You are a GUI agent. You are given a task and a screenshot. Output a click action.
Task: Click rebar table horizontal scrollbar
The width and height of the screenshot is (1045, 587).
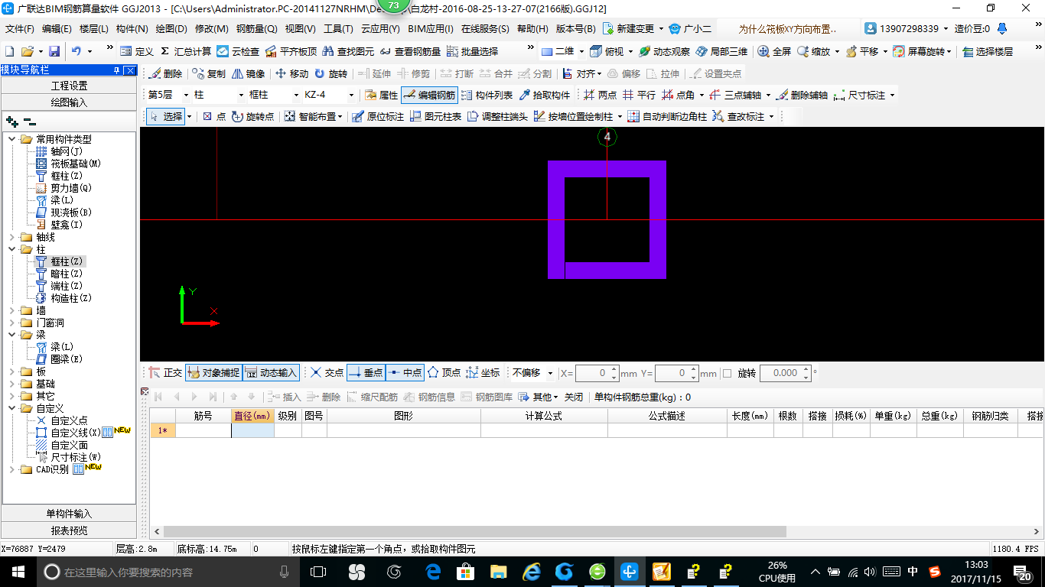[475, 531]
